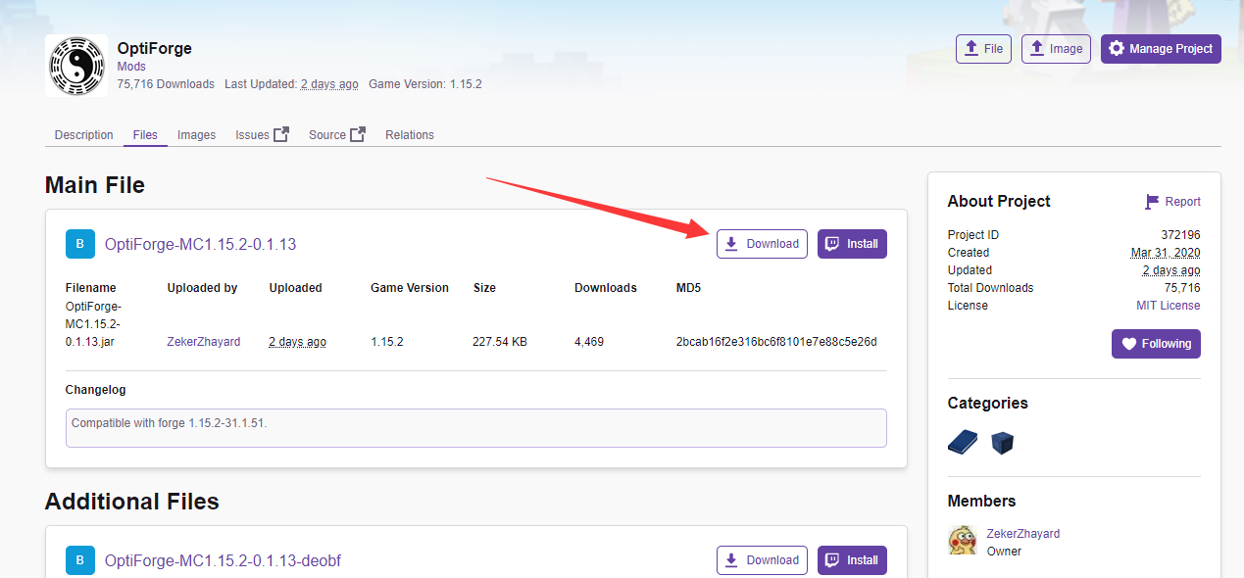
Task: Select the Files tab
Action: click(x=145, y=135)
